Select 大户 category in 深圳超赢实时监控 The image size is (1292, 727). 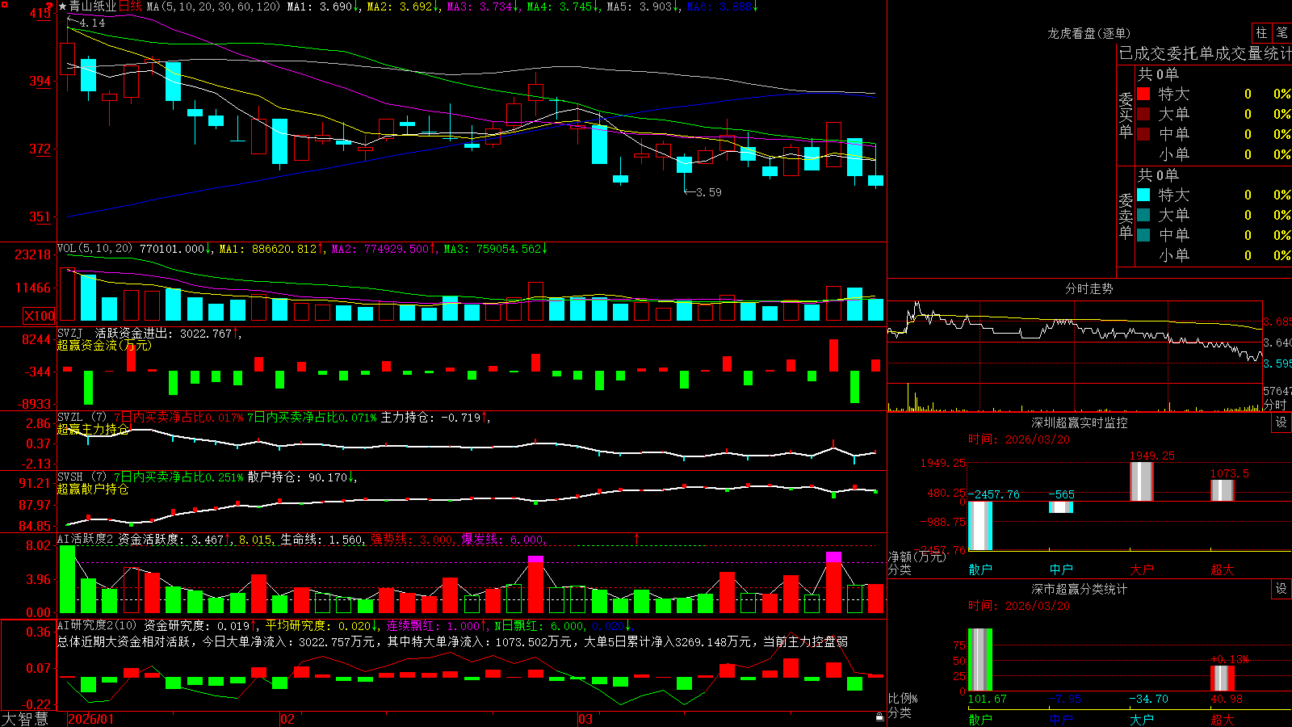1142,569
